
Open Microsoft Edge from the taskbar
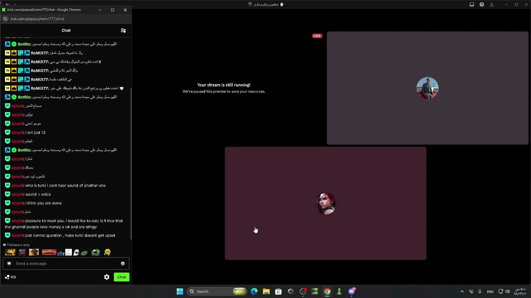pos(254,291)
